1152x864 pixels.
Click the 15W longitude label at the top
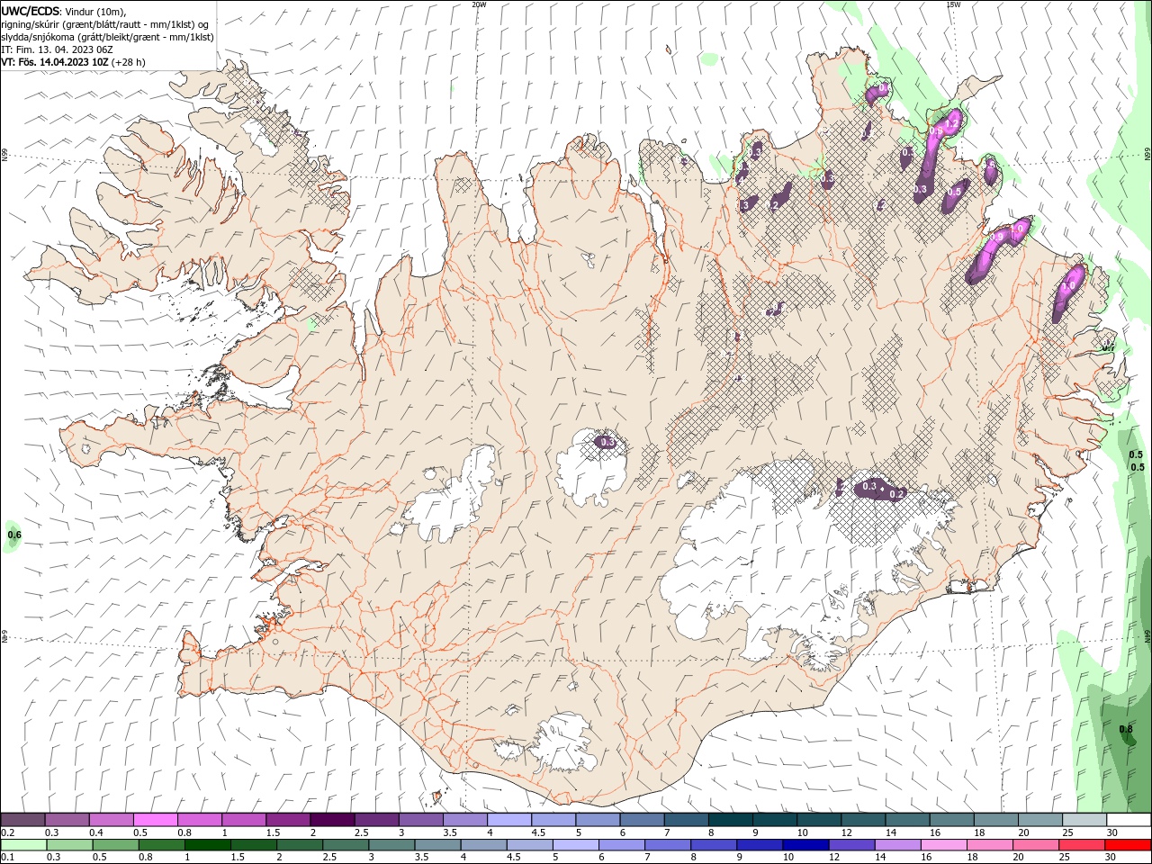[x=953, y=4]
